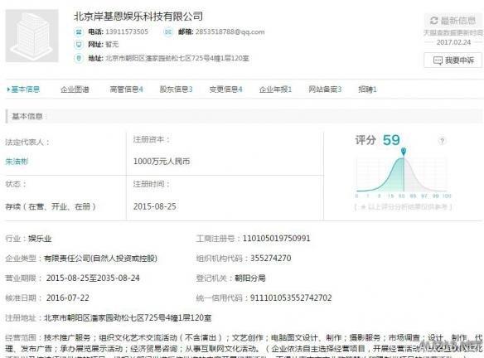Click the score marker pin on the chart

click(404, 152)
